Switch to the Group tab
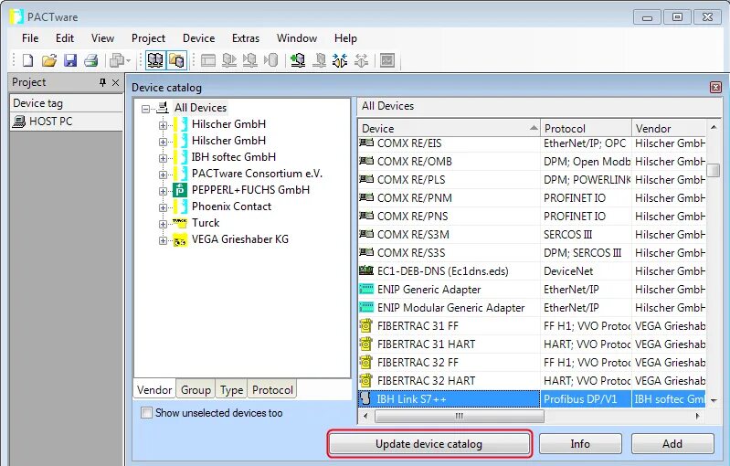Screen dimensions: 730x466 (x=196, y=389)
